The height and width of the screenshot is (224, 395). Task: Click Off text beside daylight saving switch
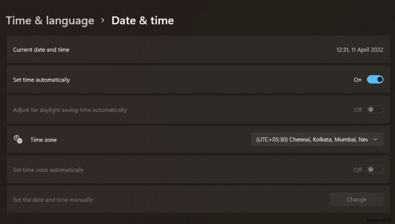357,110
